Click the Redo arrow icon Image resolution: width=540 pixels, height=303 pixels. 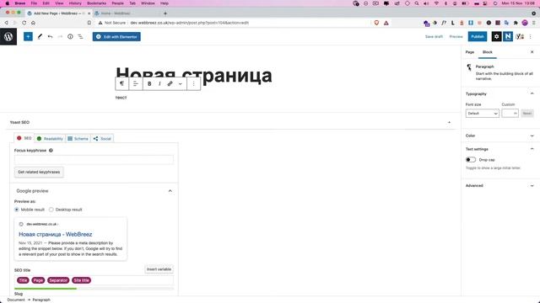(60, 36)
